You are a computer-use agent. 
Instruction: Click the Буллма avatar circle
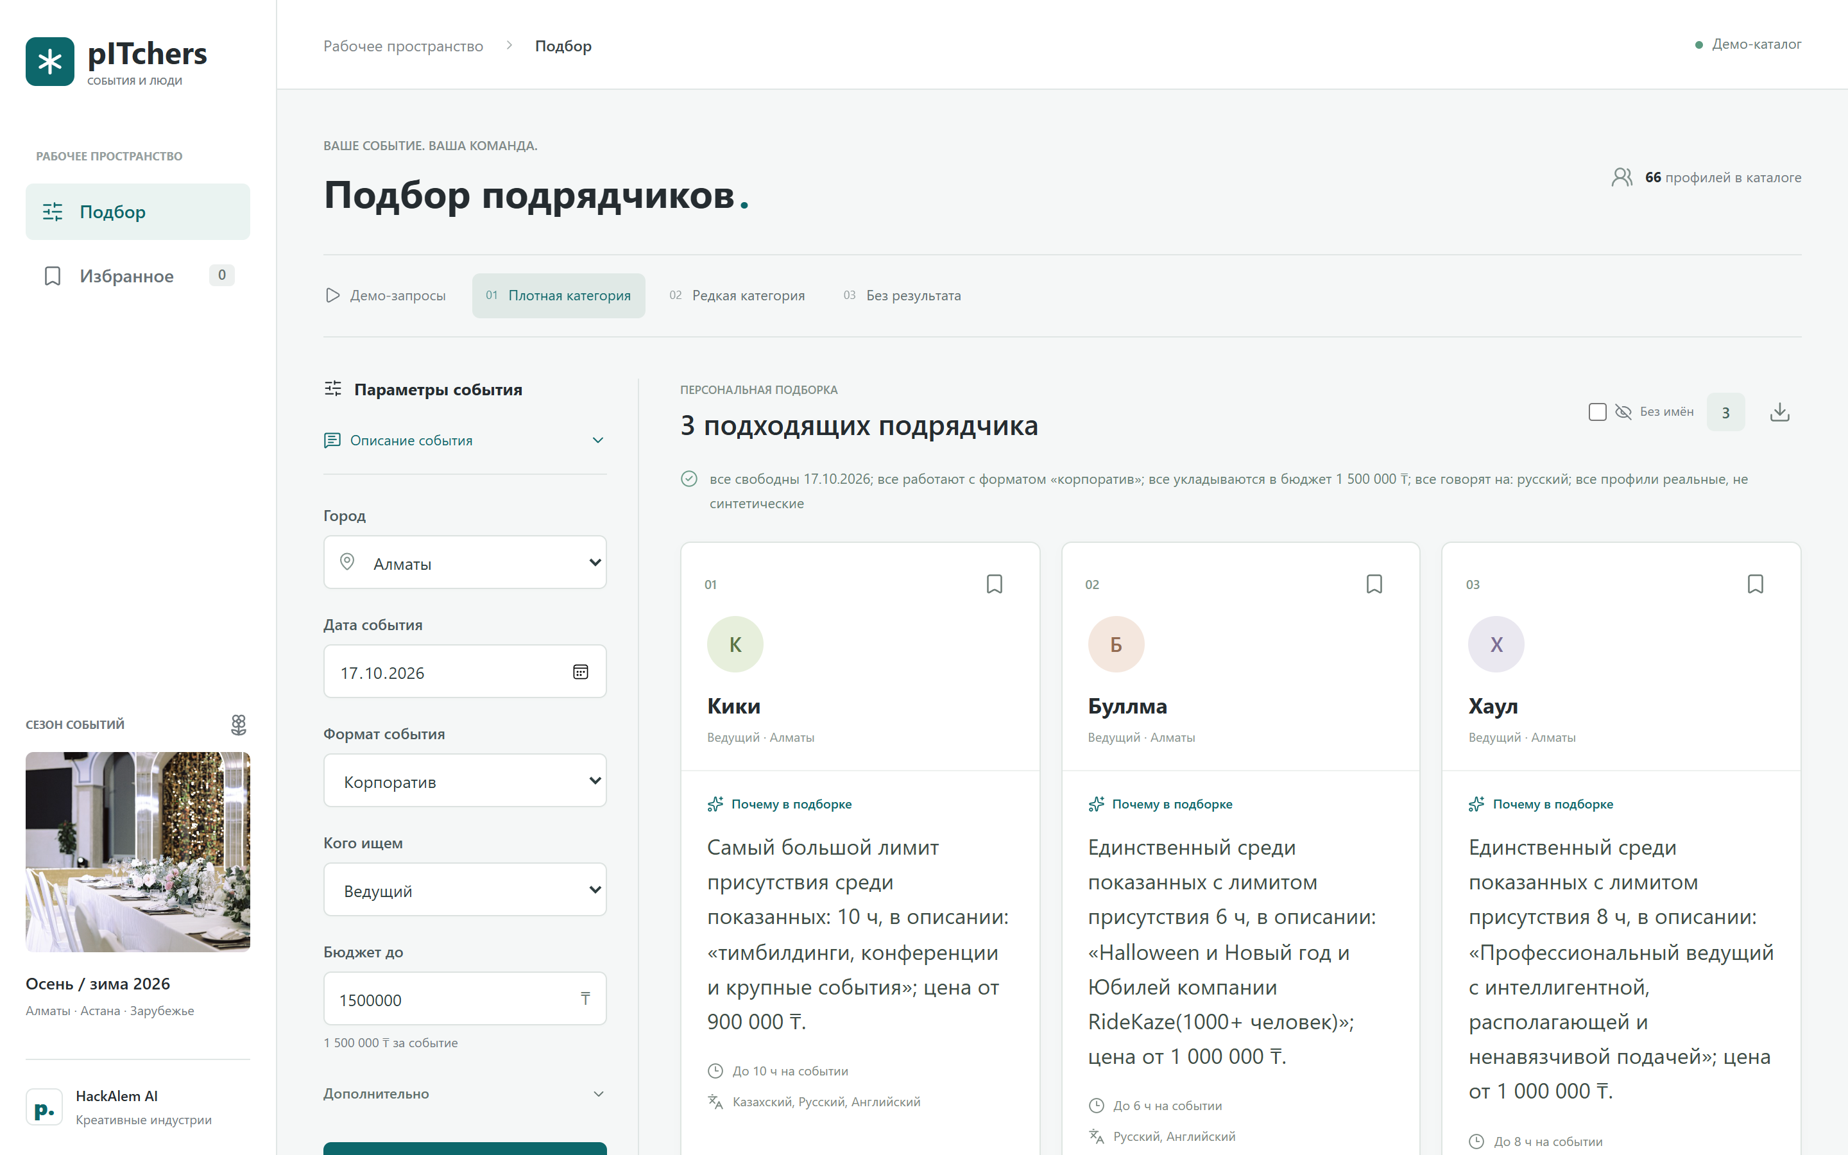[x=1116, y=644]
